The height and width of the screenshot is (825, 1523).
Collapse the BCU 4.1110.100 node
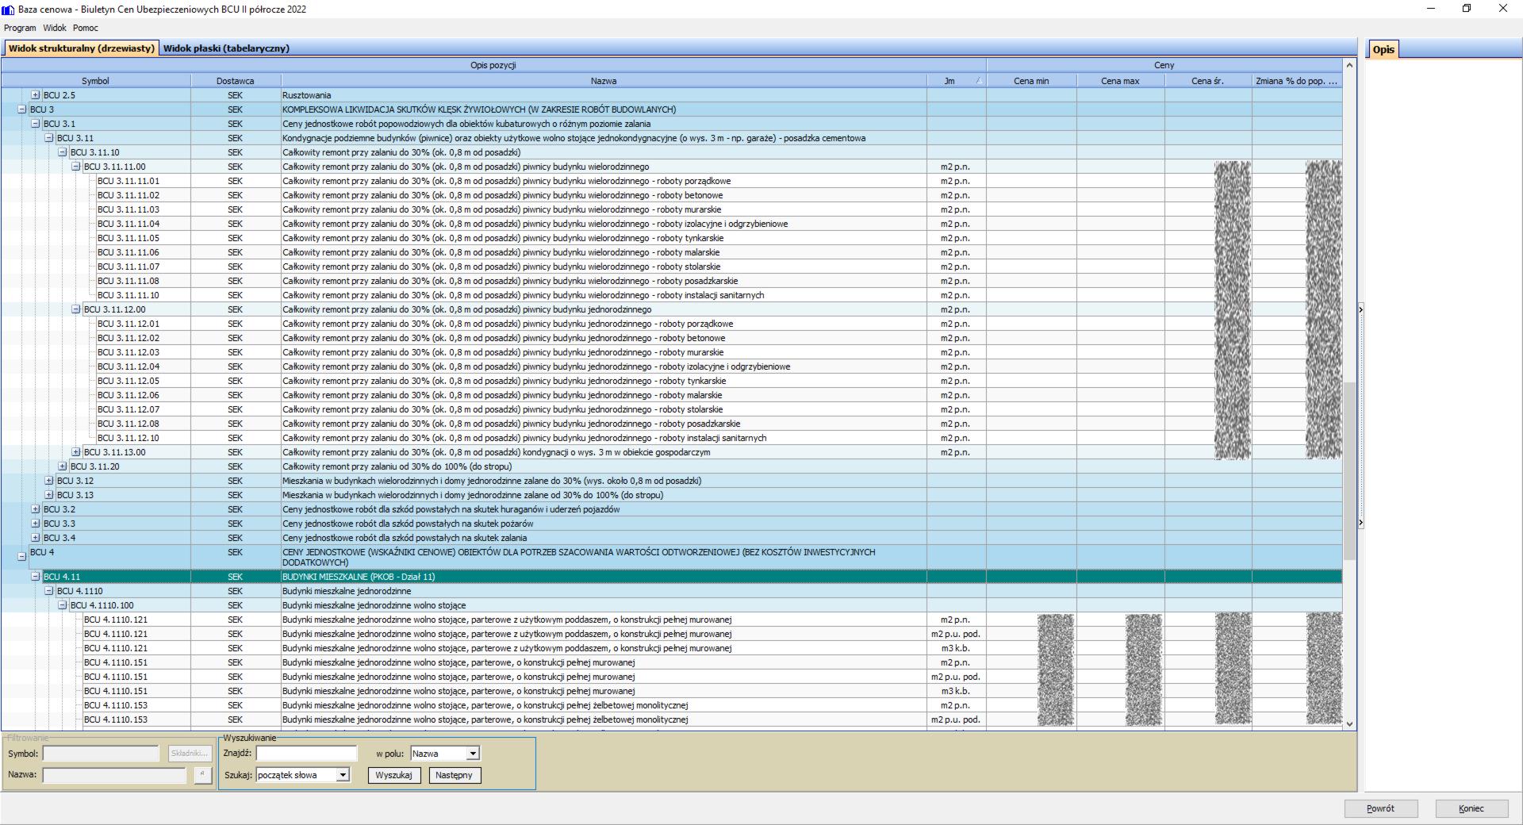(x=63, y=605)
